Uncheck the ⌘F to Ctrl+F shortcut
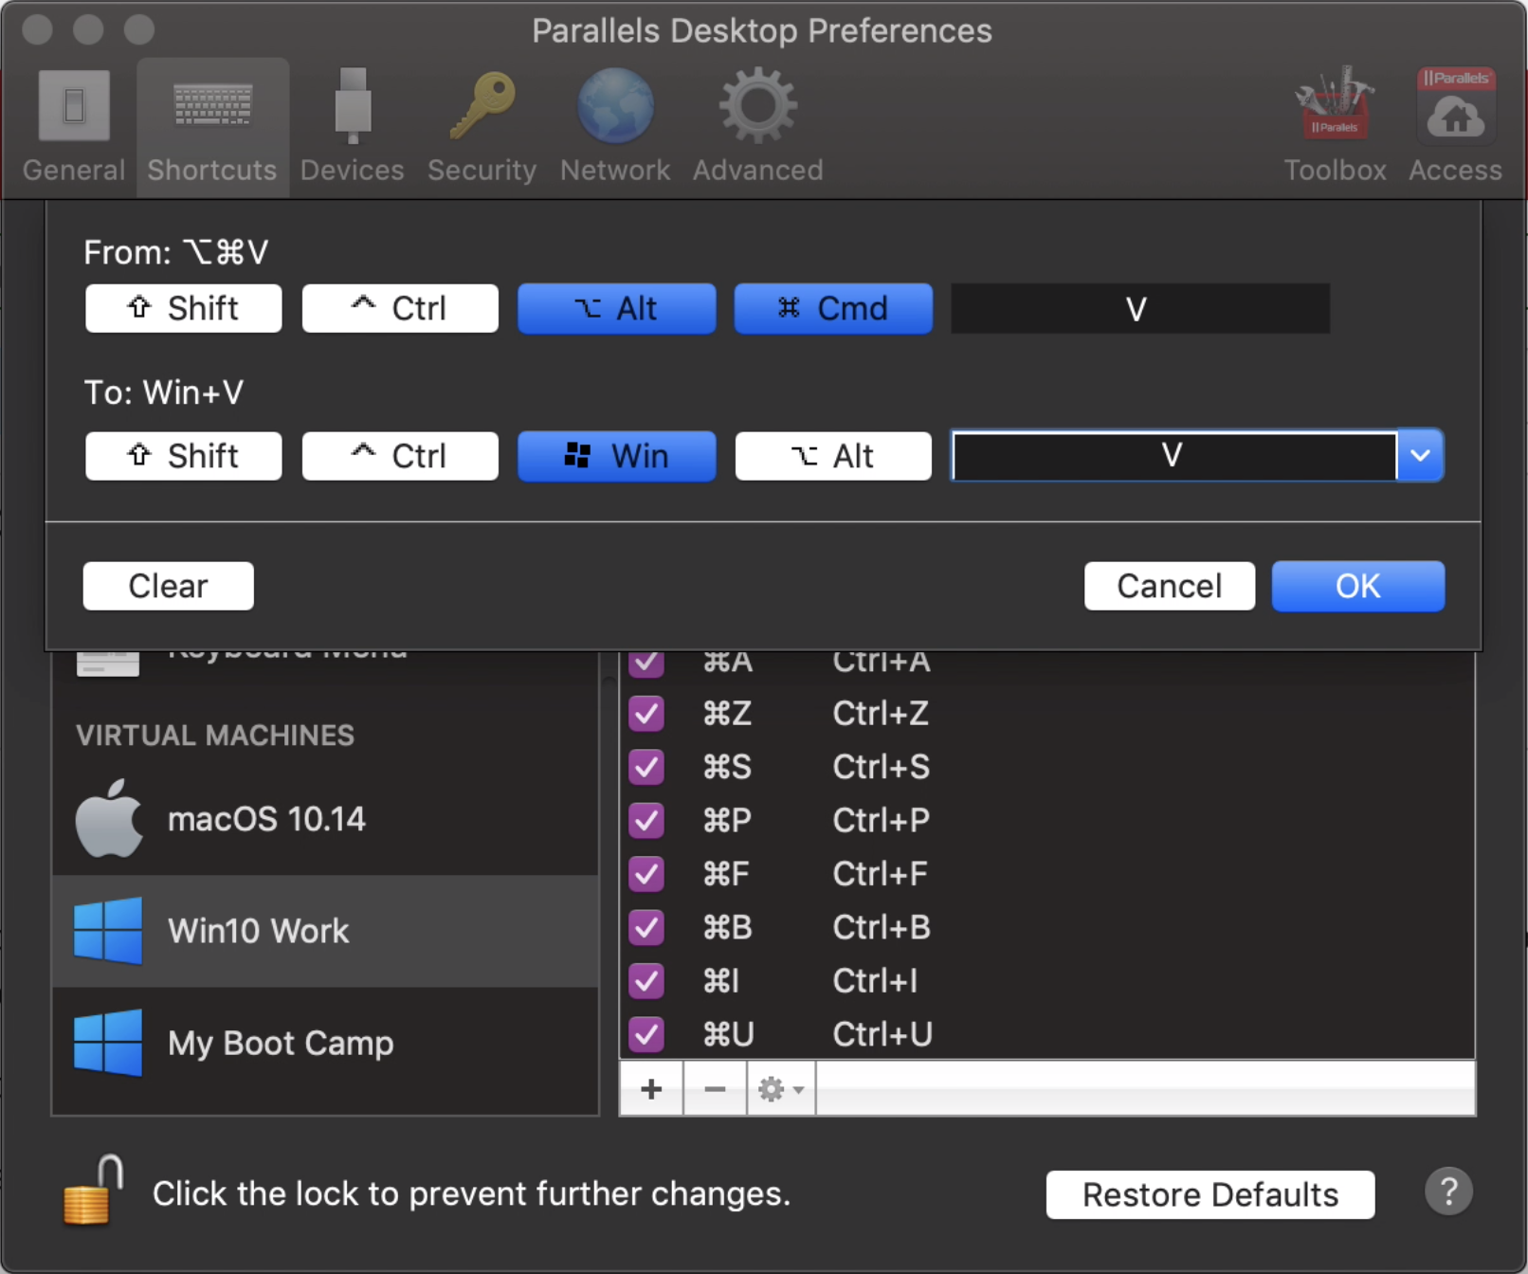Screen dimensions: 1528x1274 click(646, 873)
